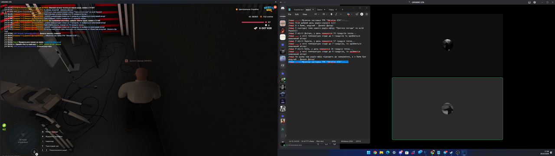Expand the H1 heading dropdown in Notepad
Screen dimensions: 555x156
317,14
